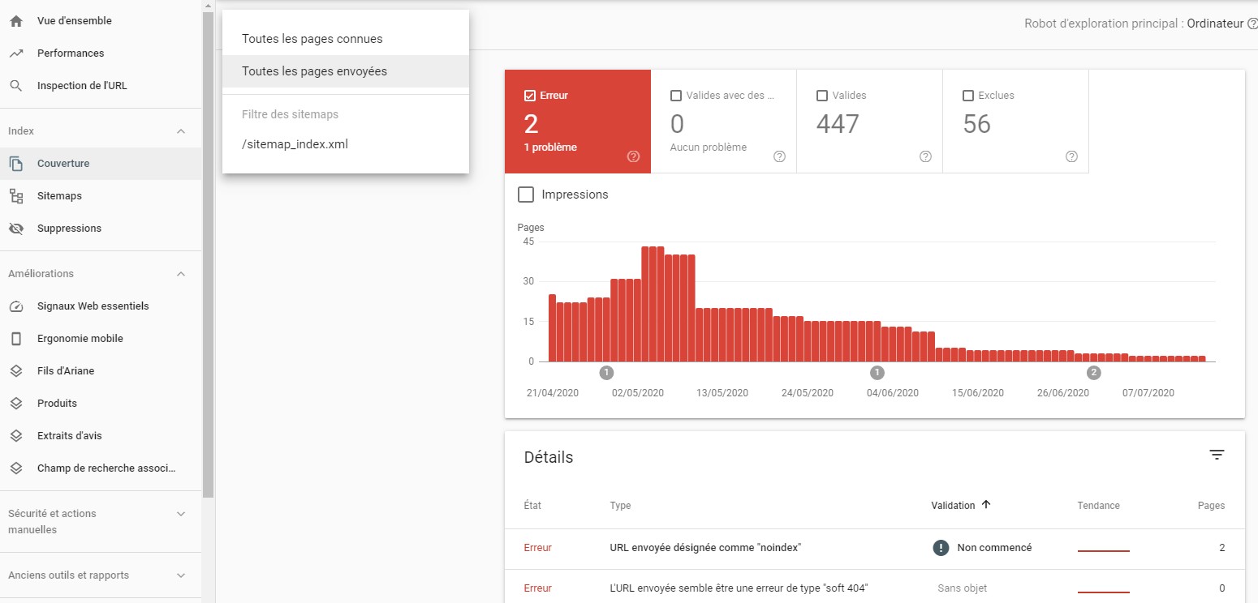Open Sitemaps via its tree icon
This screenshot has height=603, width=1258.
tap(15, 196)
